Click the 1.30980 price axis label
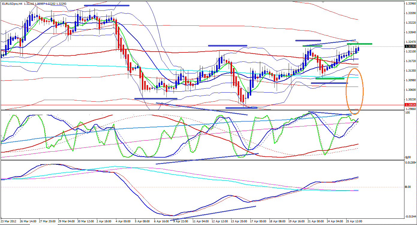Screen dimensions: 417x225 (410, 80)
